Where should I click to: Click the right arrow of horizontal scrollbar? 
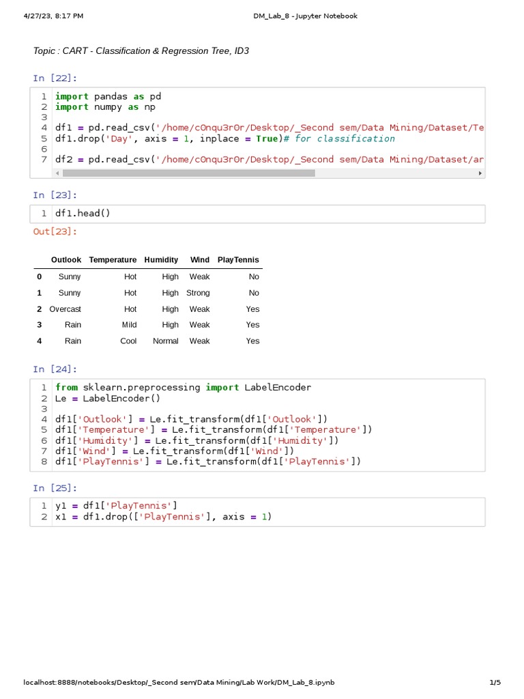pyautogui.click(x=480, y=173)
